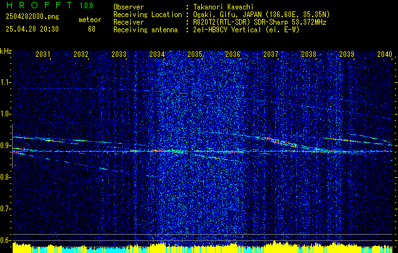Click the 1.1 kHz axis label
This screenshot has width=398, height=253.
pyautogui.click(x=5, y=82)
